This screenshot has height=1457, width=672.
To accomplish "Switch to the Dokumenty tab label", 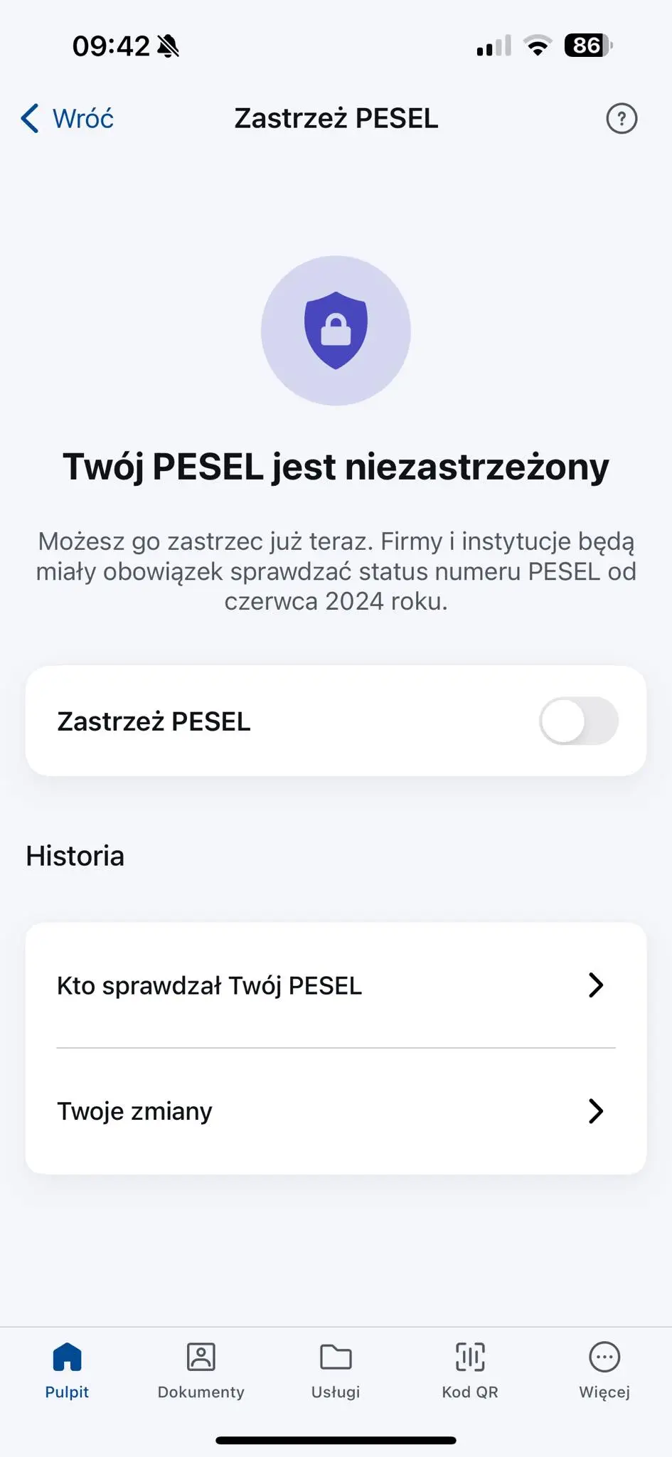I will point(201,1392).
